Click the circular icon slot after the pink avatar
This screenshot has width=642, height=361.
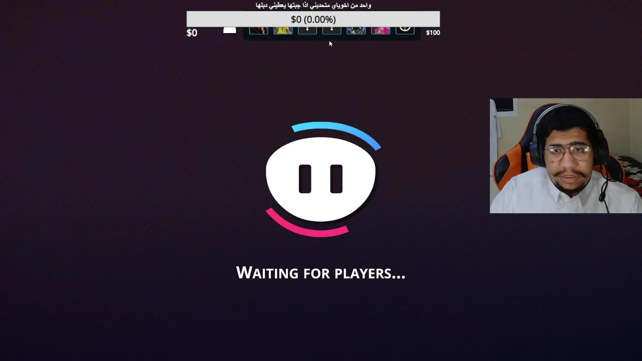click(405, 30)
